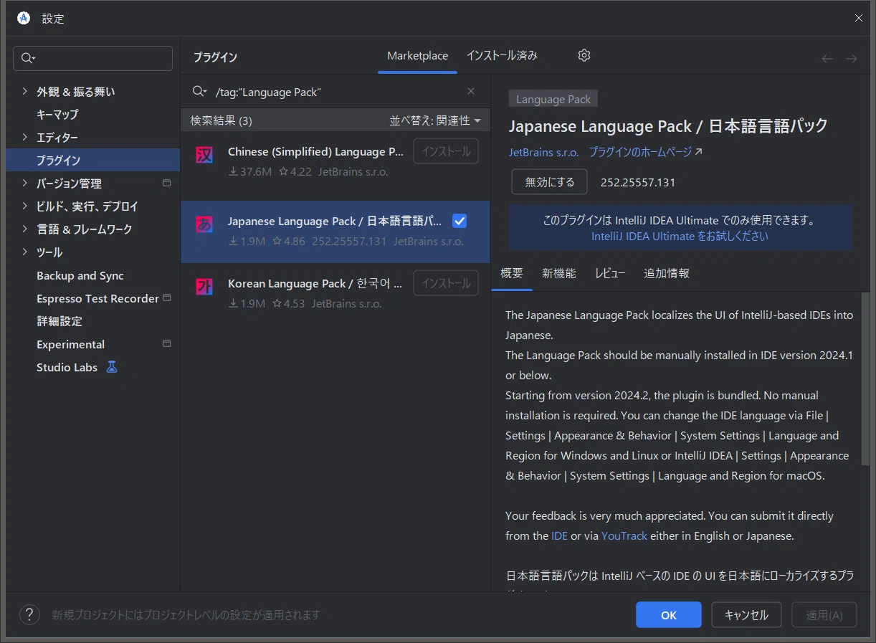Expand the 外観 & 振る舞い section
The width and height of the screenshot is (876, 643).
pyautogui.click(x=24, y=91)
